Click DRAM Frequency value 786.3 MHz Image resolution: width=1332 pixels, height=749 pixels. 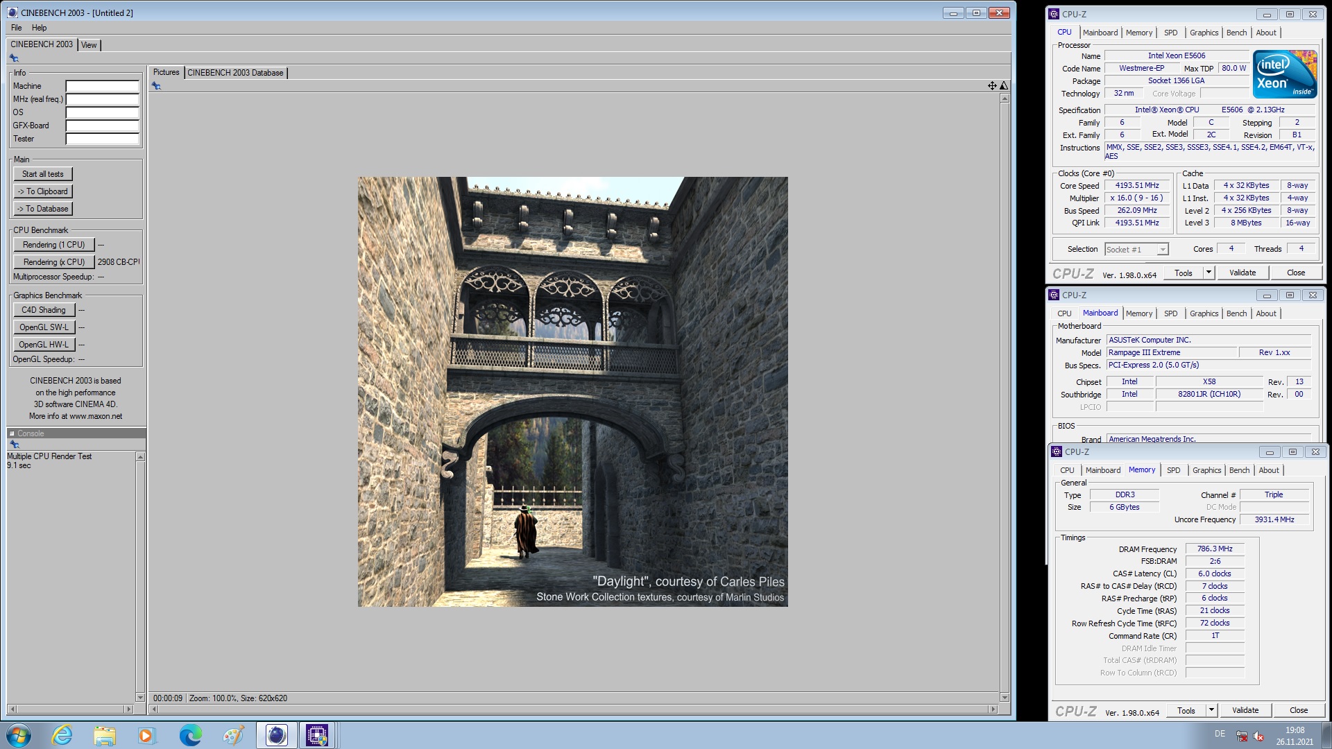point(1215,549)
